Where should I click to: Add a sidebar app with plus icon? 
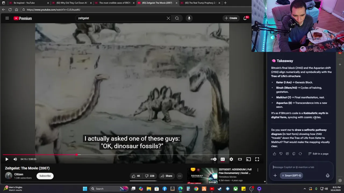pyautogui.click(x=340, y=65)
